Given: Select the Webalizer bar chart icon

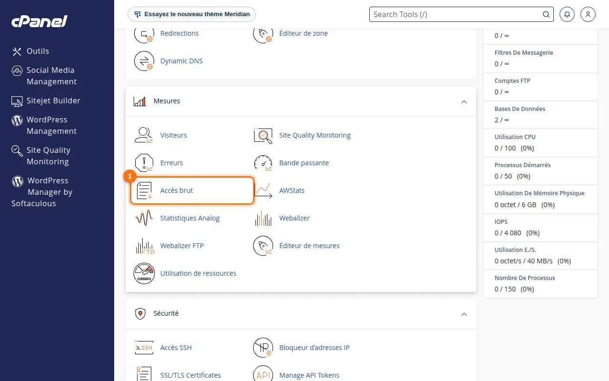Looking at the screenshot, I should (263, 218).
